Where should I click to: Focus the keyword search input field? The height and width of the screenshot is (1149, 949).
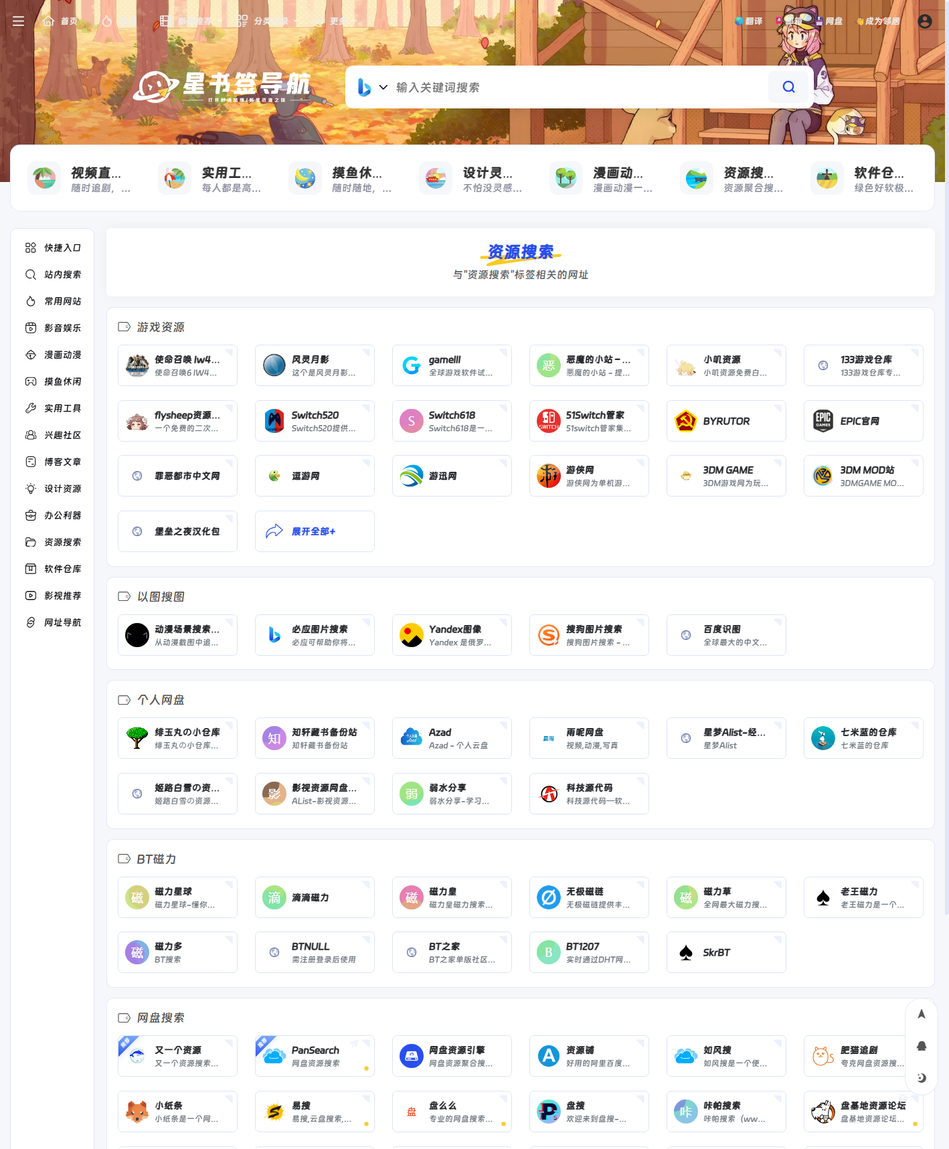579,87
